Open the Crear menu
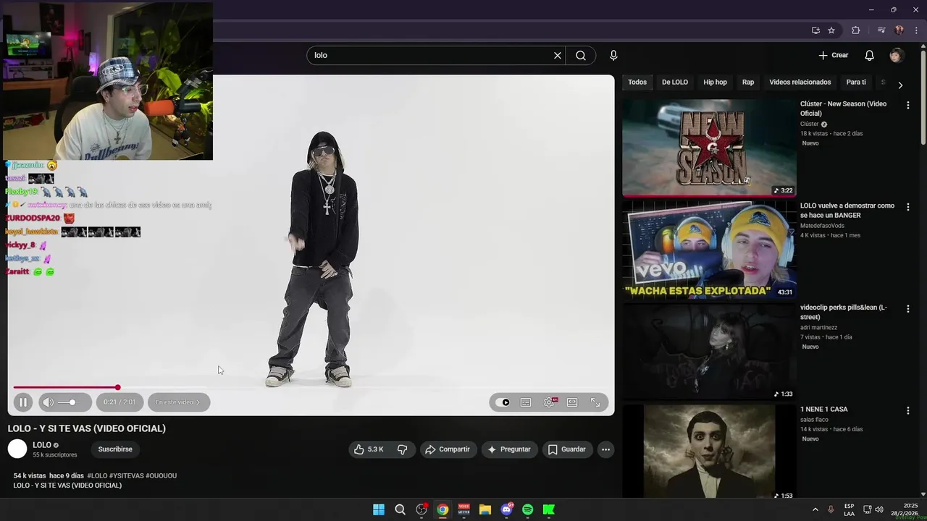Screen dimensions: 927x521 (833, 55)
